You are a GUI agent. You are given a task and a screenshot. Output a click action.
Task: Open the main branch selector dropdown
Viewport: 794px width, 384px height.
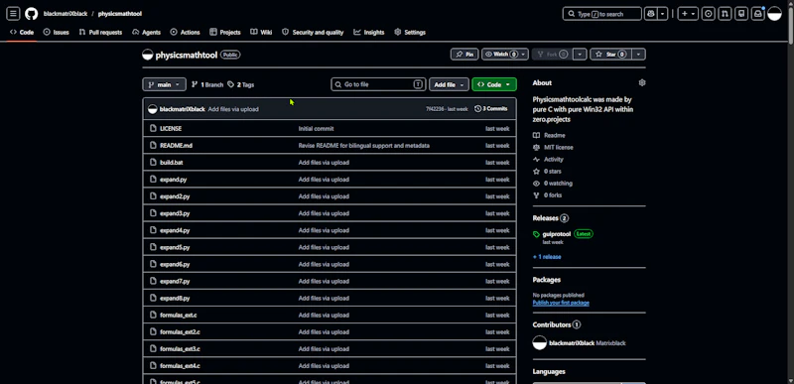(x=164, y=84)
